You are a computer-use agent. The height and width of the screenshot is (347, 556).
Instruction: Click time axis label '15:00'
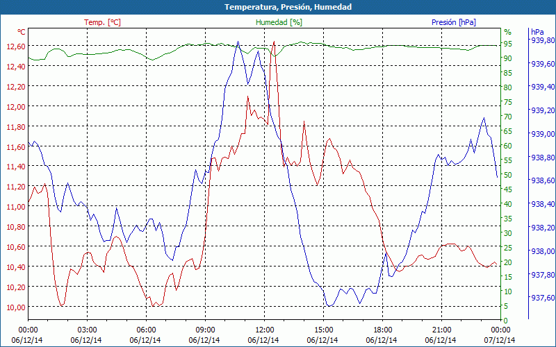tap(323, 330)
